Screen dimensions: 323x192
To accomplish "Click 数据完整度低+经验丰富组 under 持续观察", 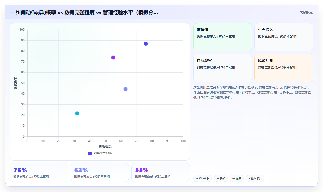I will pos(216,68).
